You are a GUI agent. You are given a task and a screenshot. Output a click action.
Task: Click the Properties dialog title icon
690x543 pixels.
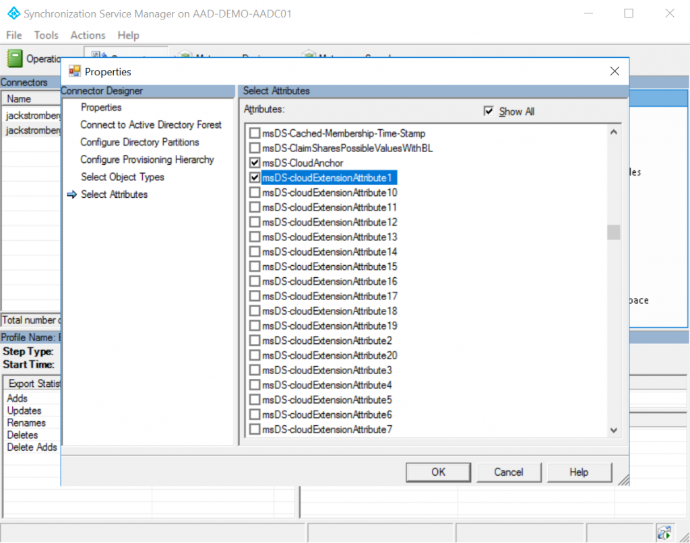tap(74, 71)
